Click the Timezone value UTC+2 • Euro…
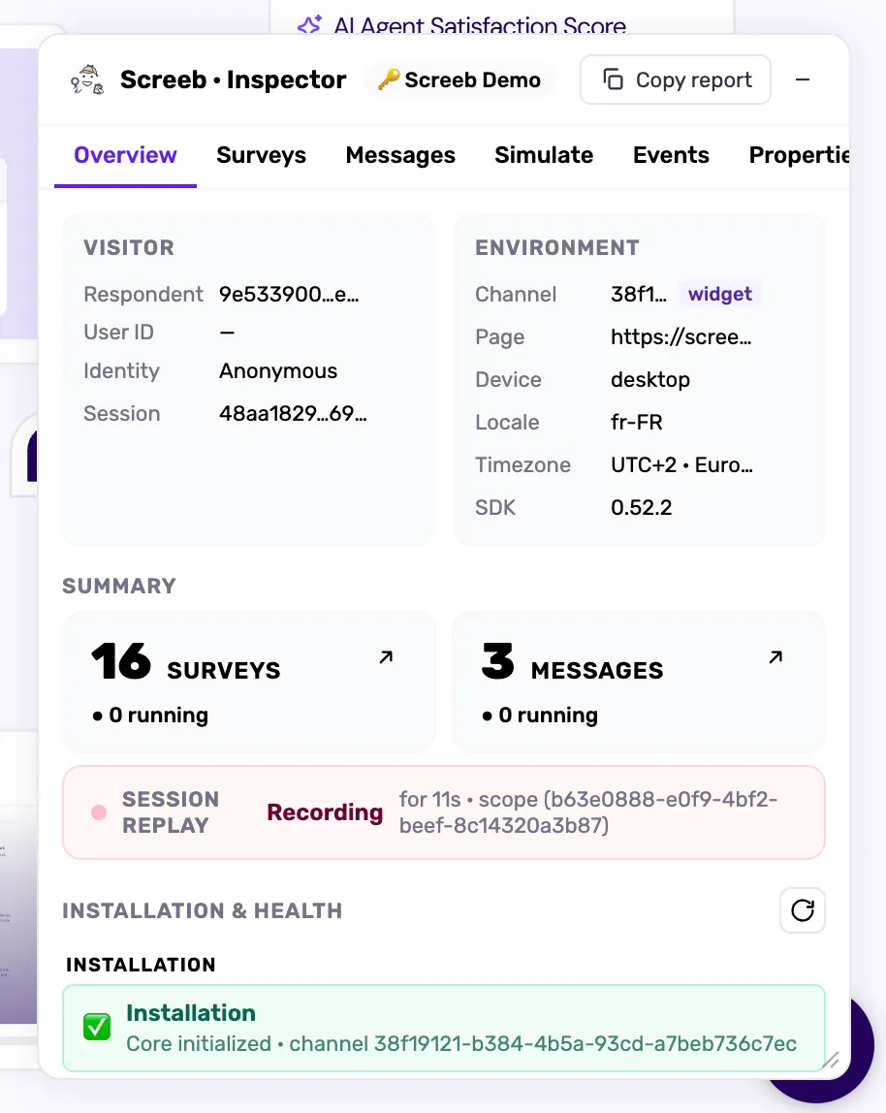Image resolution: width=886 pixels, height=1113 pixels. (681, 464)
